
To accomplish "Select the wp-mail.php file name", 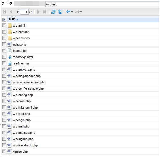I will (x=21, y=127).
